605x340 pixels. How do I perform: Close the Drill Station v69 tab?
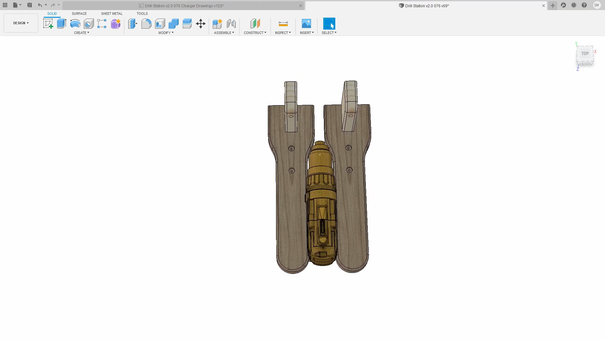pyautogui.click(x=544, y=6)
